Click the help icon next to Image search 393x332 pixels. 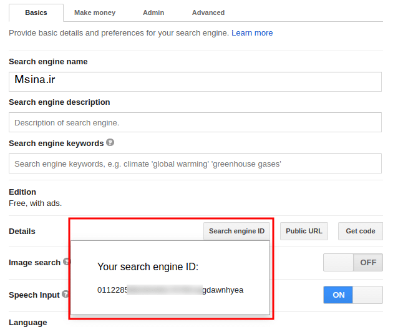pos(66,262)
